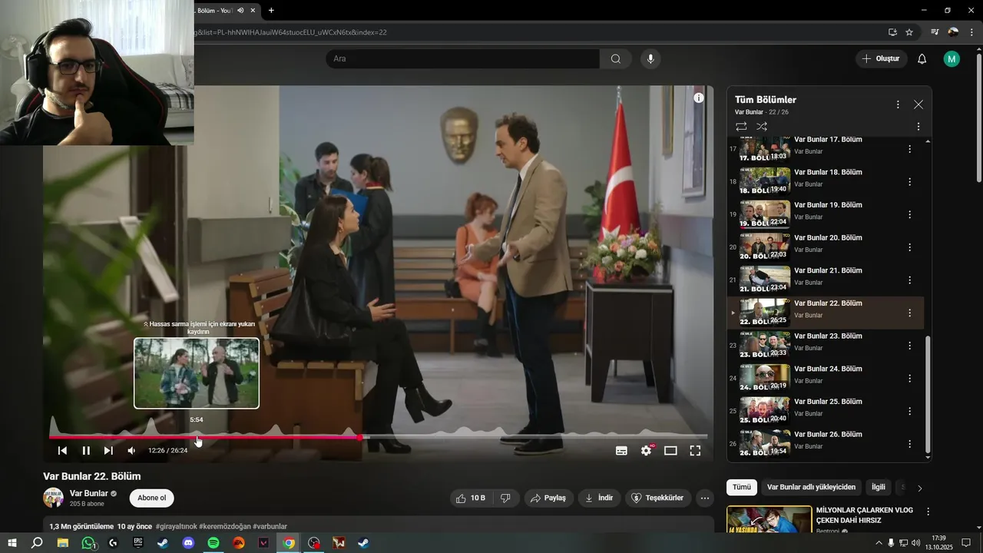Image resolution: width=983 pixels, height=553 pixels.
Task: Open options for Var Bunlar 19. Bölüm
Action: tap(909, 214)
